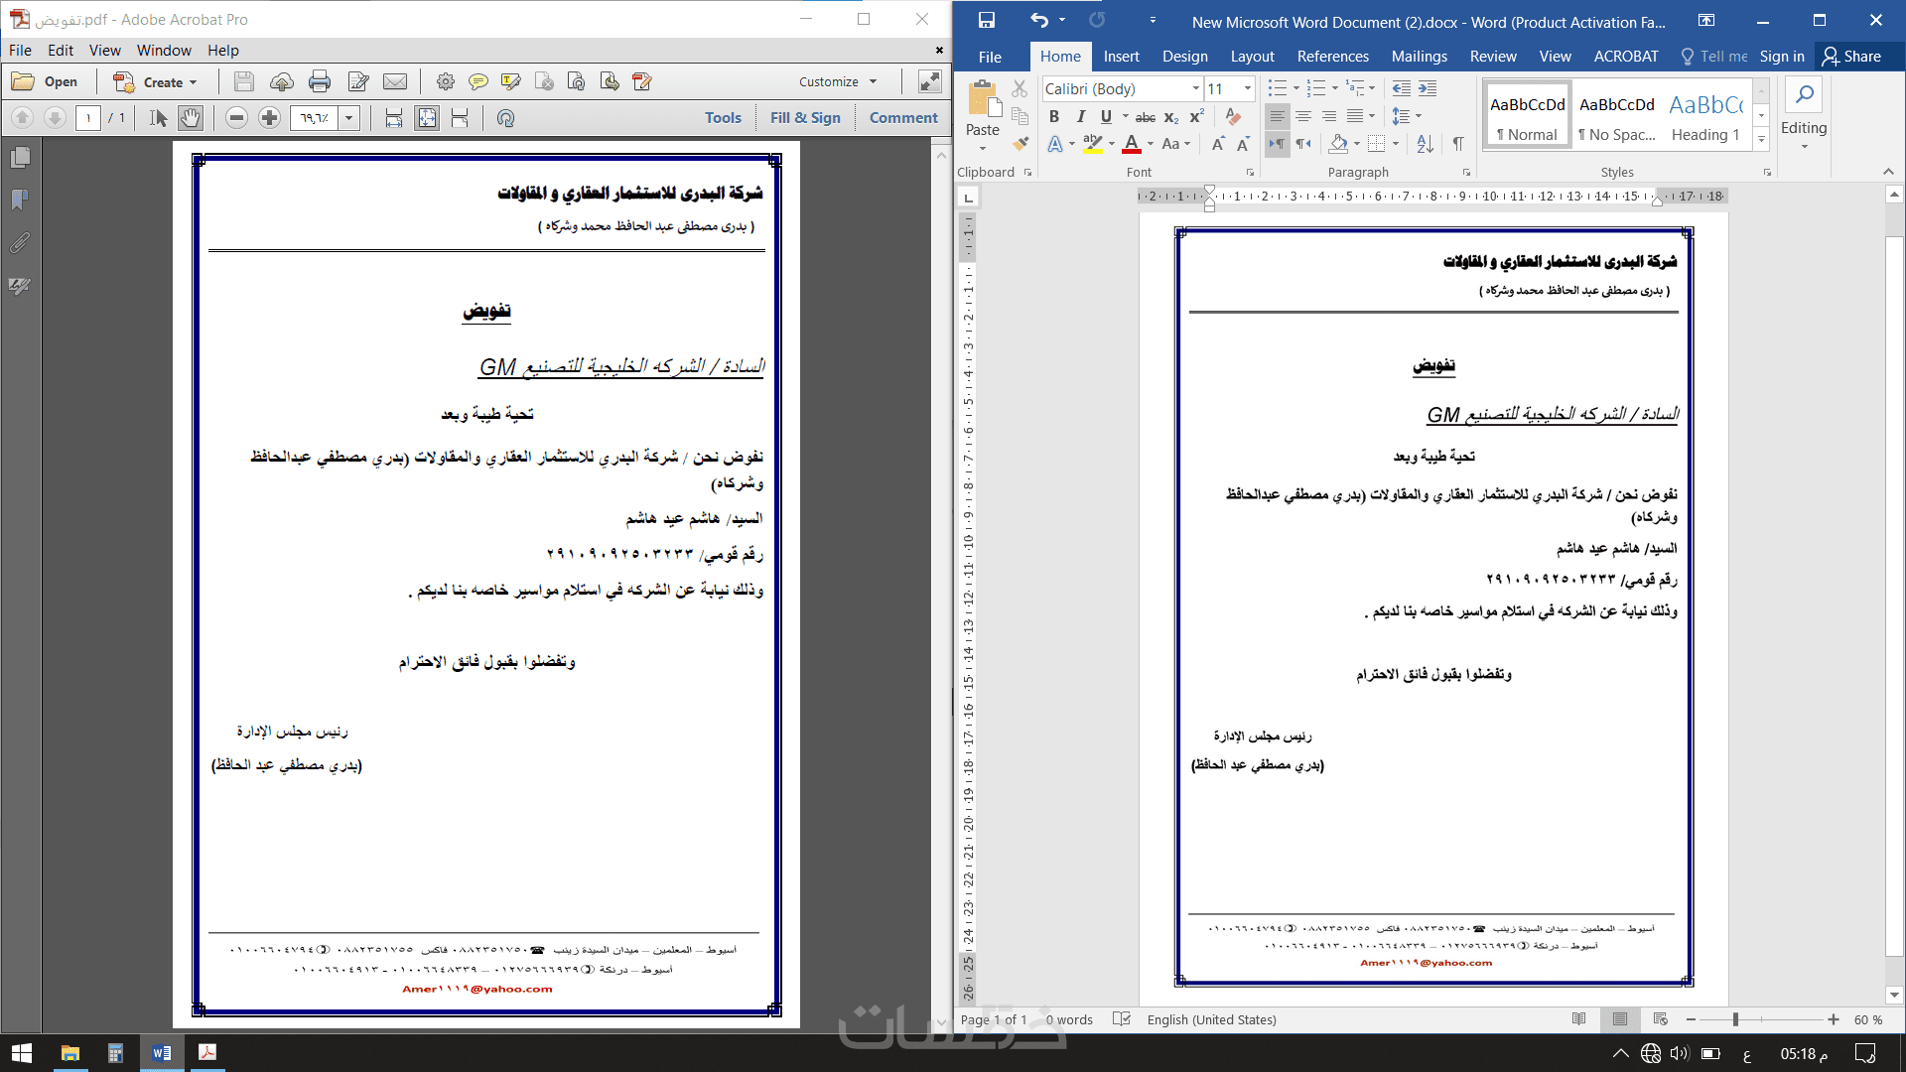Viewport: 1906px width, 1072px height.
Task: Toggle Italic formatting in Word
Action: tap(1080, 117)
